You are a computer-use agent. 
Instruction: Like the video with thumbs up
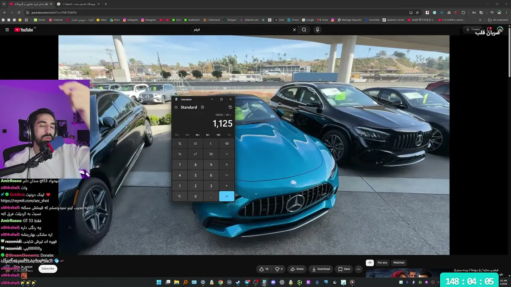[264, 269]
